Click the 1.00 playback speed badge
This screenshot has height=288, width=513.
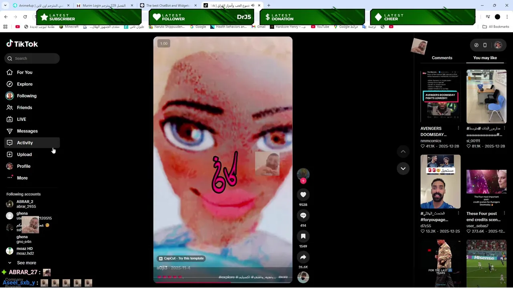tap(164, 43)
